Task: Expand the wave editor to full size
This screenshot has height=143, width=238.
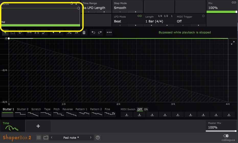Action: 233,43
